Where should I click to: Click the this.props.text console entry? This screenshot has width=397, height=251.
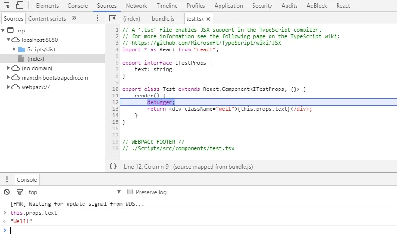coord(34,213)
